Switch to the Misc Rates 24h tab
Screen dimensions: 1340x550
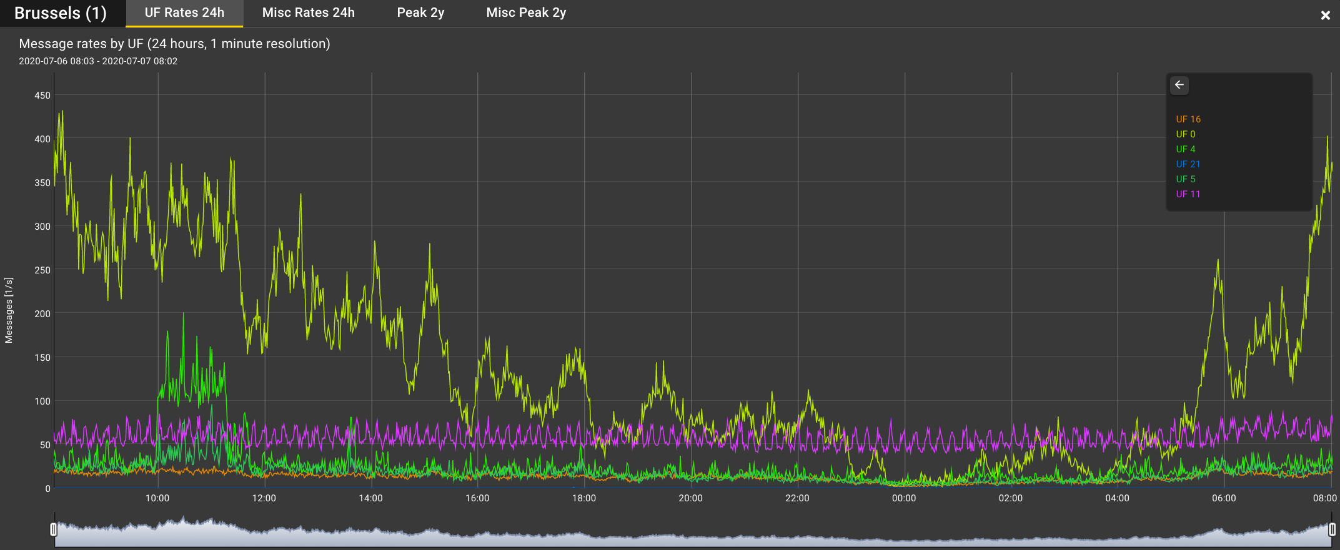click(x=308, y=13)
